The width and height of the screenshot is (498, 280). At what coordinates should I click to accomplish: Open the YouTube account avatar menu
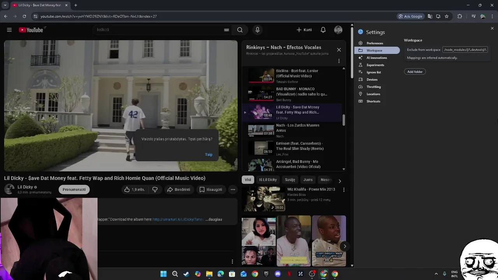[x=338, y=30]
